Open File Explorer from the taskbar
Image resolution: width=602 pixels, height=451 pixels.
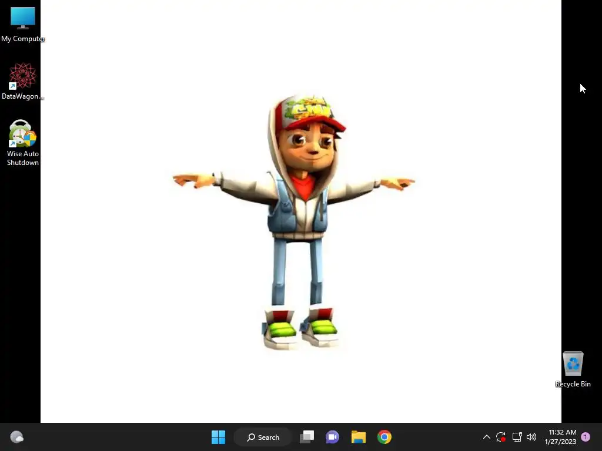point(358,437)
